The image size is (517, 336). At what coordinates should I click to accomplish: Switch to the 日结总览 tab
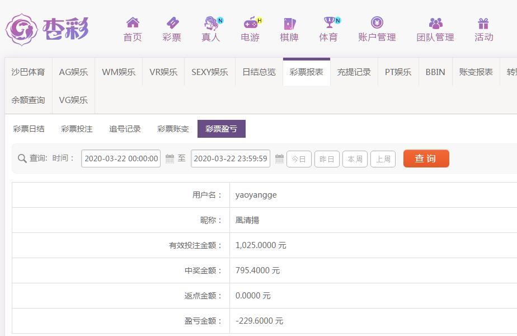[259, 72]
